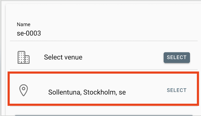Viewport: 201px width, 116px height.
Task: Place cursor at end of se-0003 text
Action: [41, 33]
